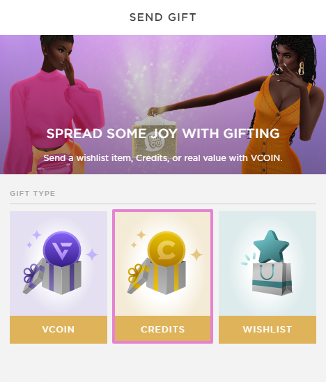
Task: Click the gold sparkle right of Credits coin
Action: tap(196, 254)
